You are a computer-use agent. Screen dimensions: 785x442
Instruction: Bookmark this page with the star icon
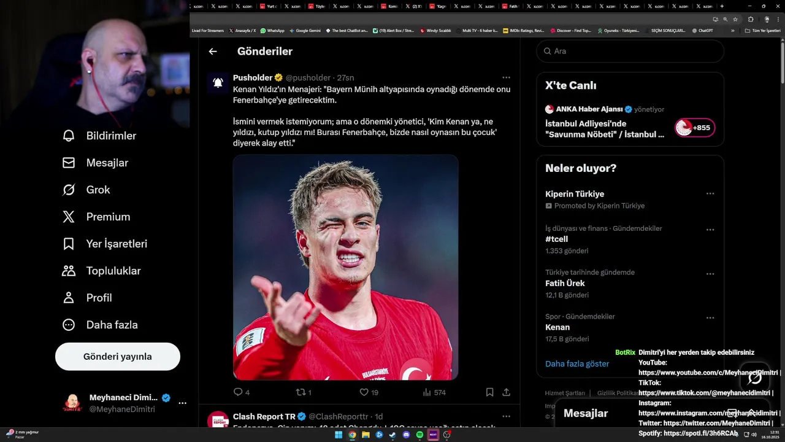tap(735, 19)
